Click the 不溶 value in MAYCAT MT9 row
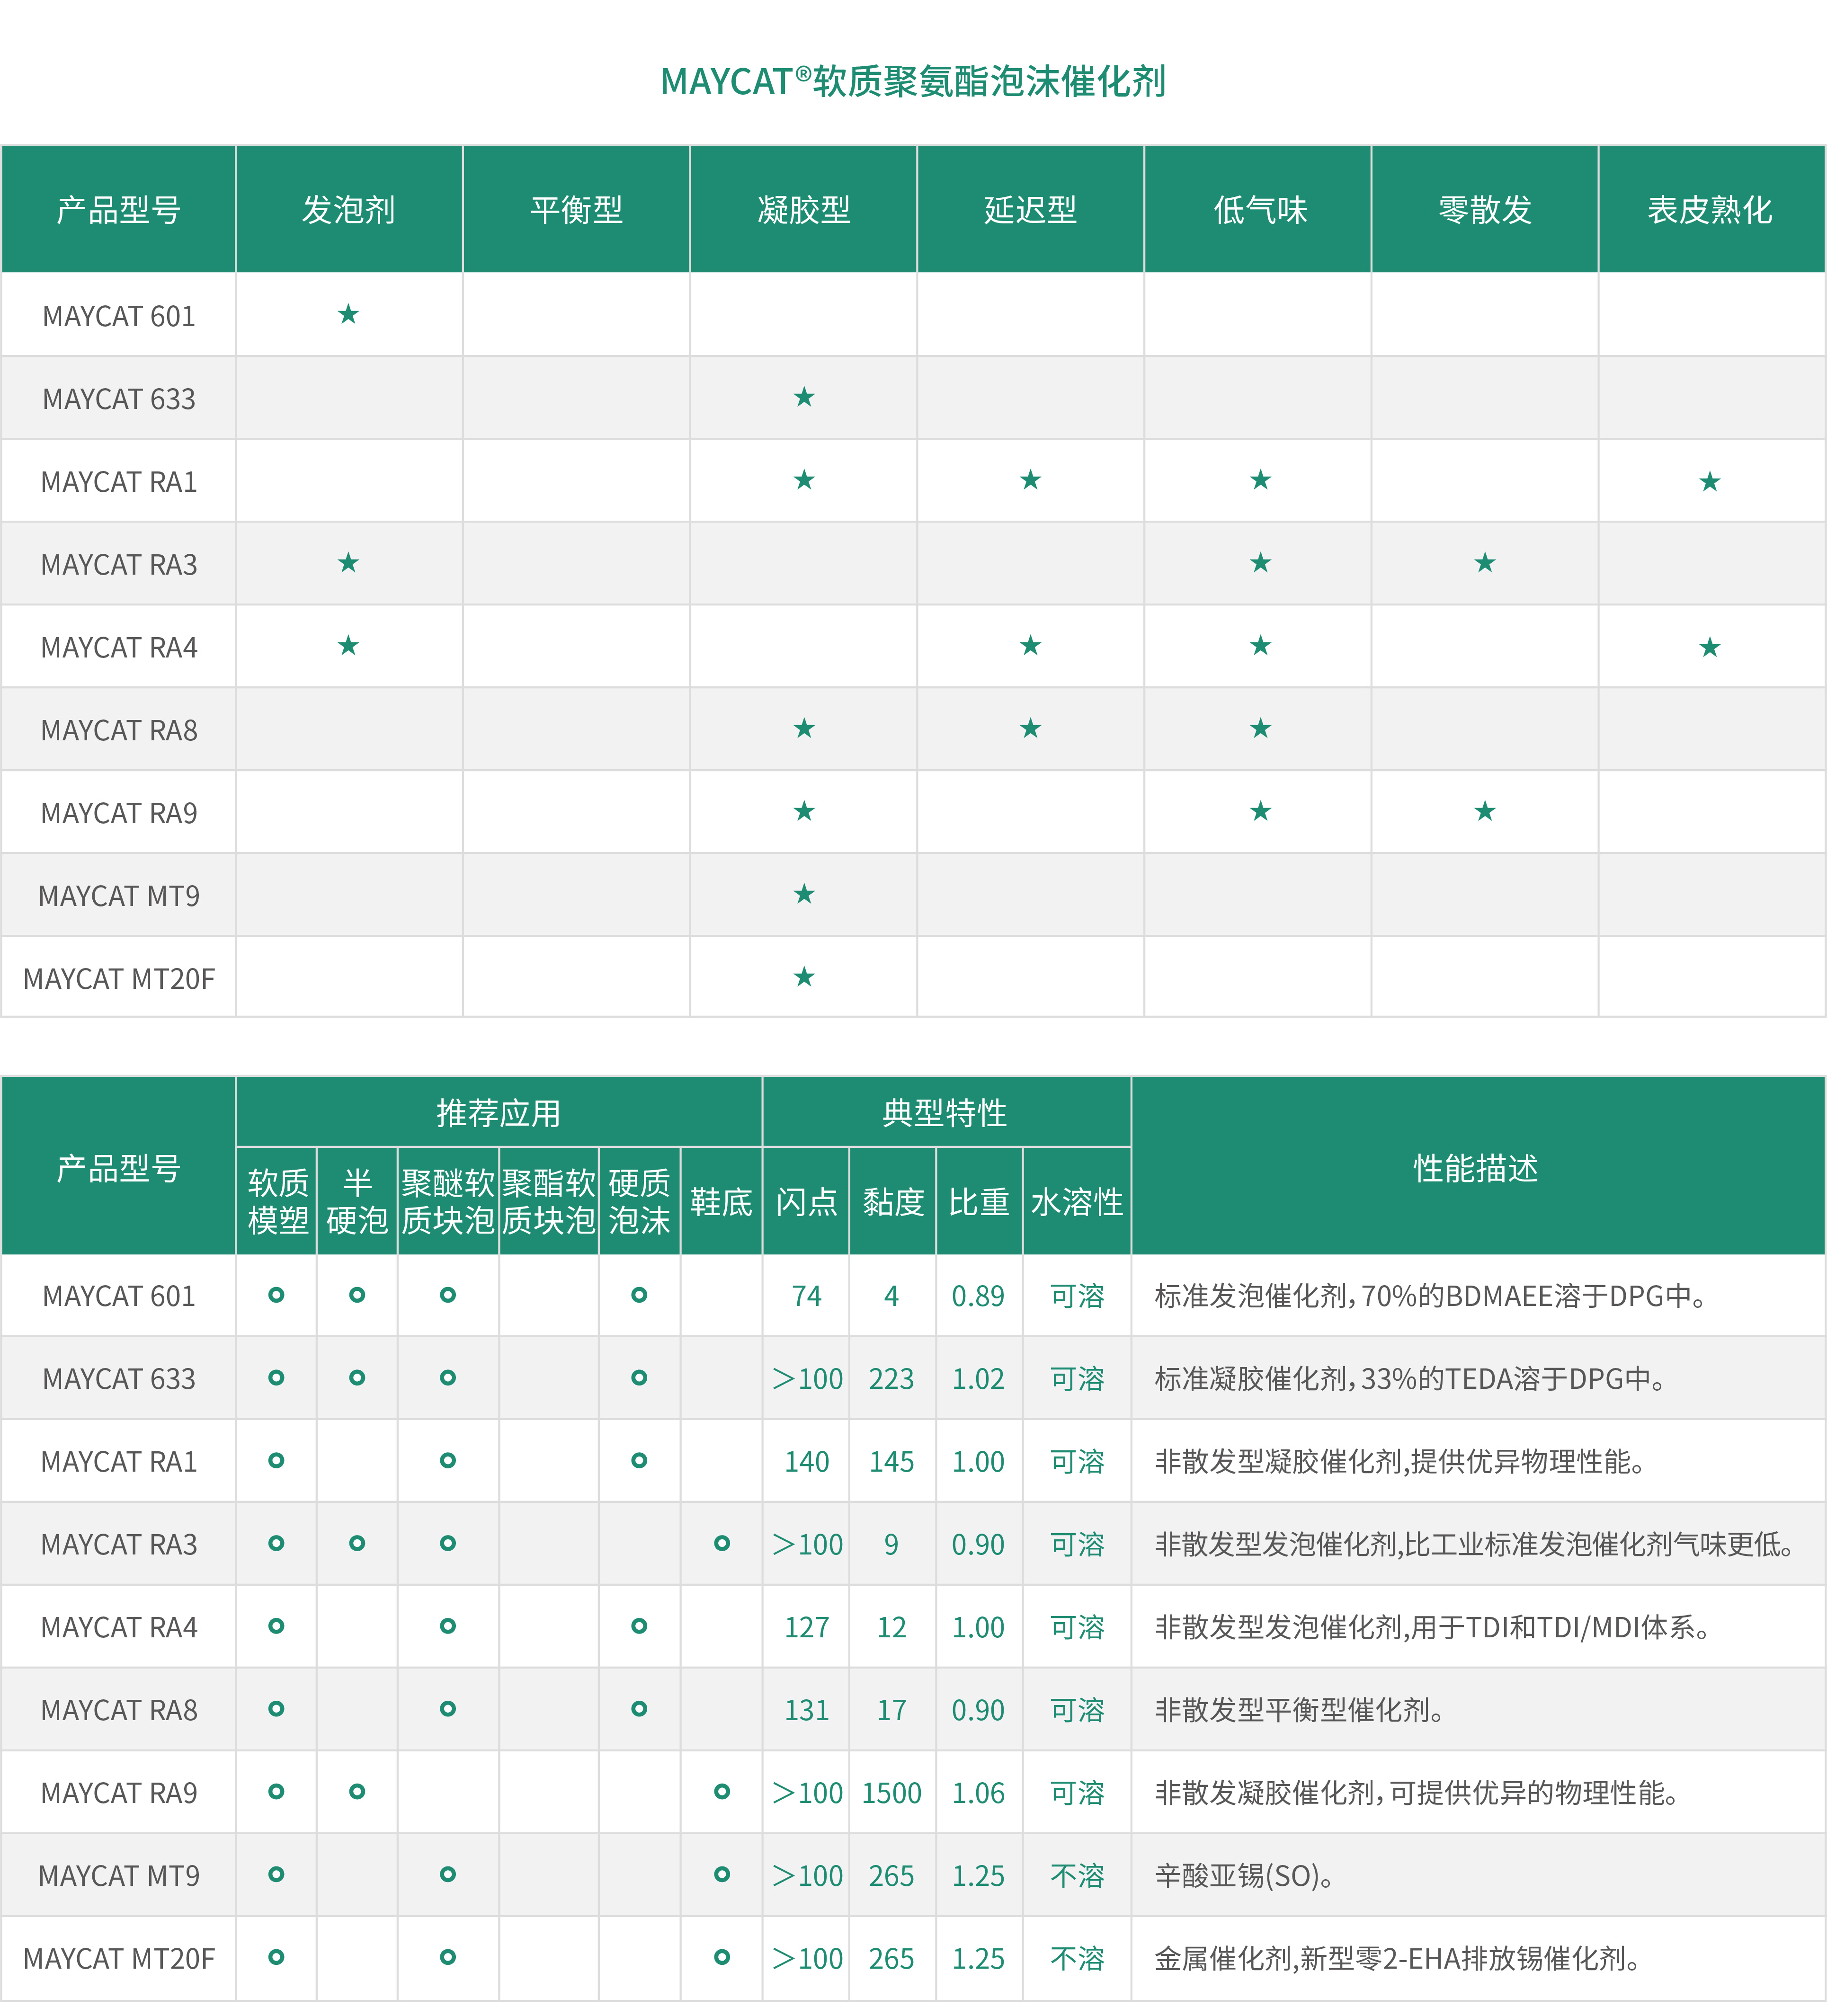 [x=1077, y=1875]
